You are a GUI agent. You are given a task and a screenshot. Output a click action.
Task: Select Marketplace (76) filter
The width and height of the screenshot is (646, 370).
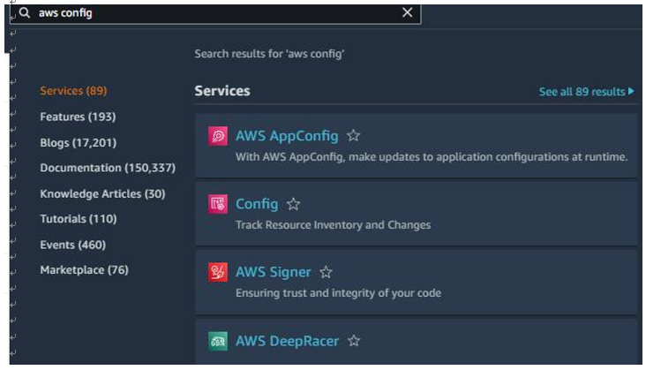(x=84, y=270)
